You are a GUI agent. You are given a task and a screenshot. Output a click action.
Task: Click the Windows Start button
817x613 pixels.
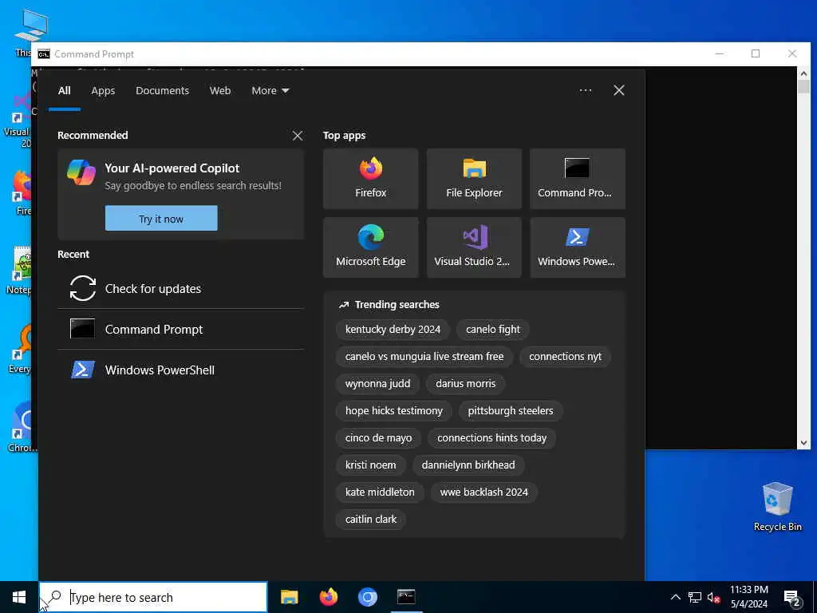(19, 597)
